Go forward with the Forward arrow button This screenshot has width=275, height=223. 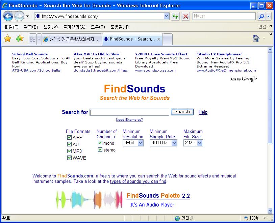click(x=19, y=16)
